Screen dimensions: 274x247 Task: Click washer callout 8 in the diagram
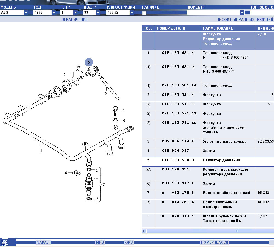pyautogui.click(x=124, y=120)
